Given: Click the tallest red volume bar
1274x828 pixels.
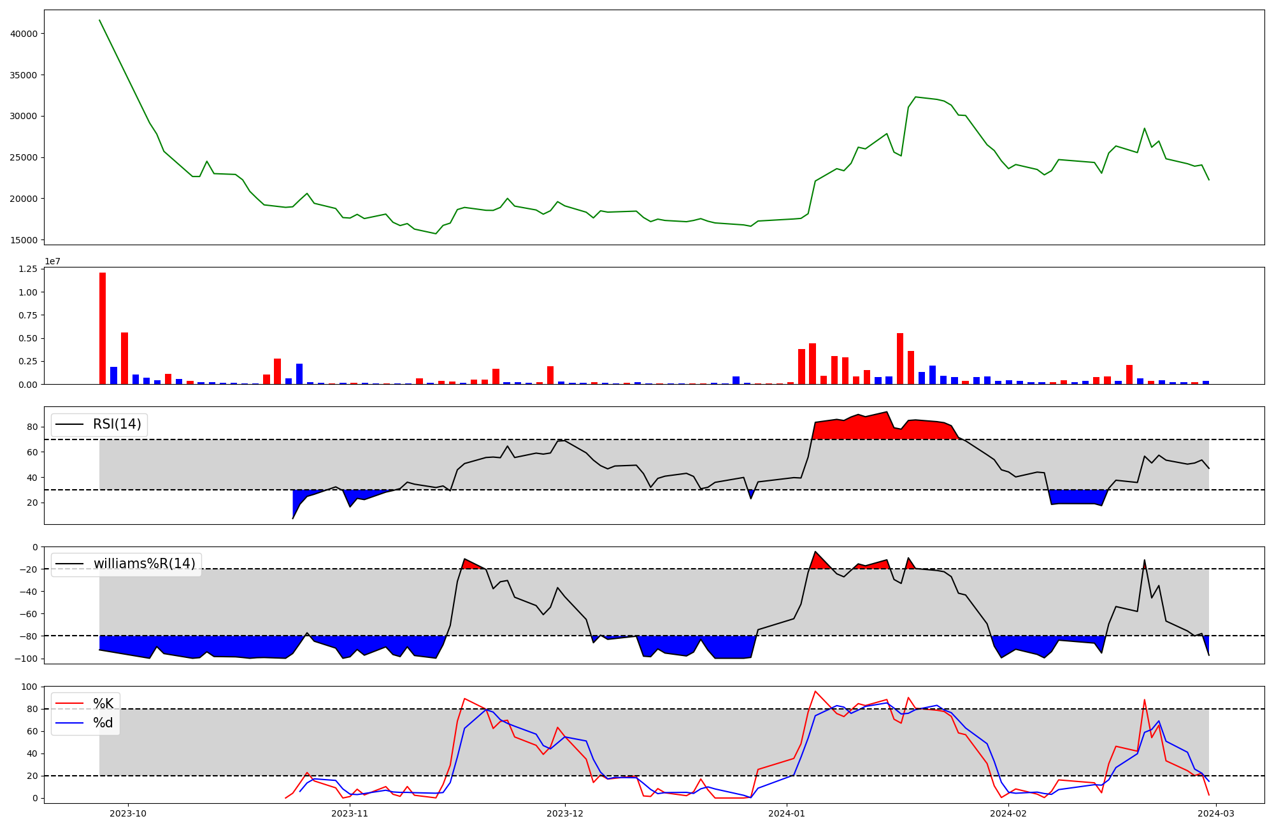Looking at the screenshot, I should (103, 328).
